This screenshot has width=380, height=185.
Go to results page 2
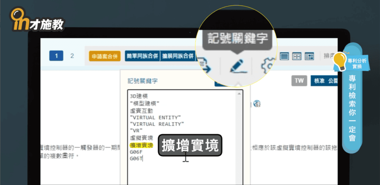pyautogui.click(x=72, y=56)
